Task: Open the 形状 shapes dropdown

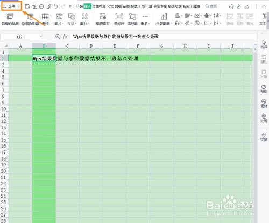Action: click(x=72, y=19)
